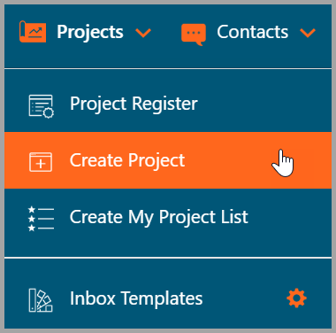Click blank space right of Create My Project List

pos(289,217)
